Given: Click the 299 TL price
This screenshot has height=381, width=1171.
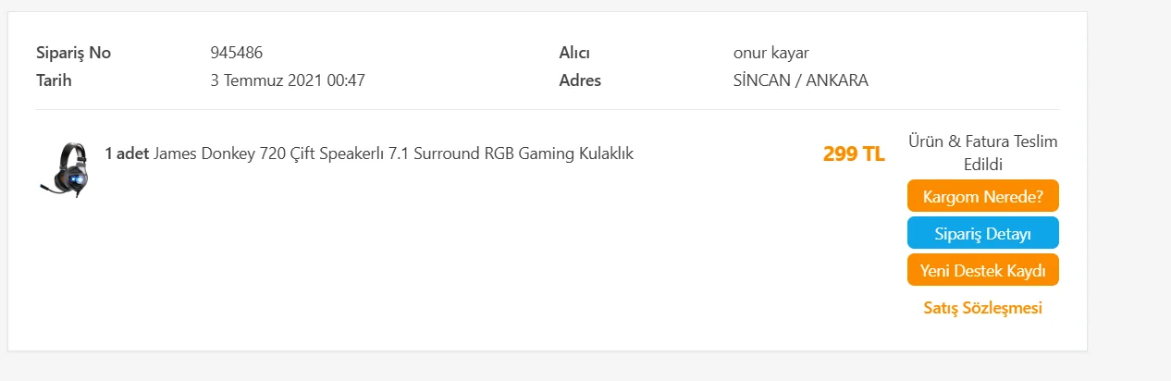Looking at the screenshot, I should (x=854, y=154).
